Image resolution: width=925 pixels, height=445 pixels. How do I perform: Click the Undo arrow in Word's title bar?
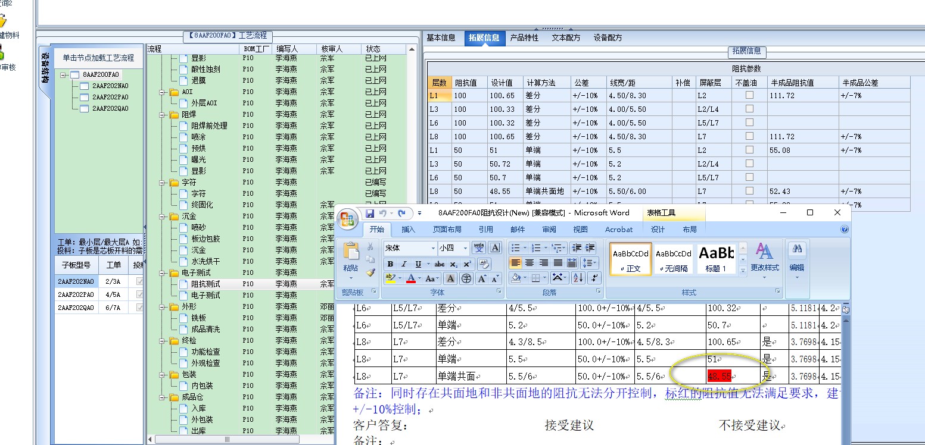(x=384, y=213)
